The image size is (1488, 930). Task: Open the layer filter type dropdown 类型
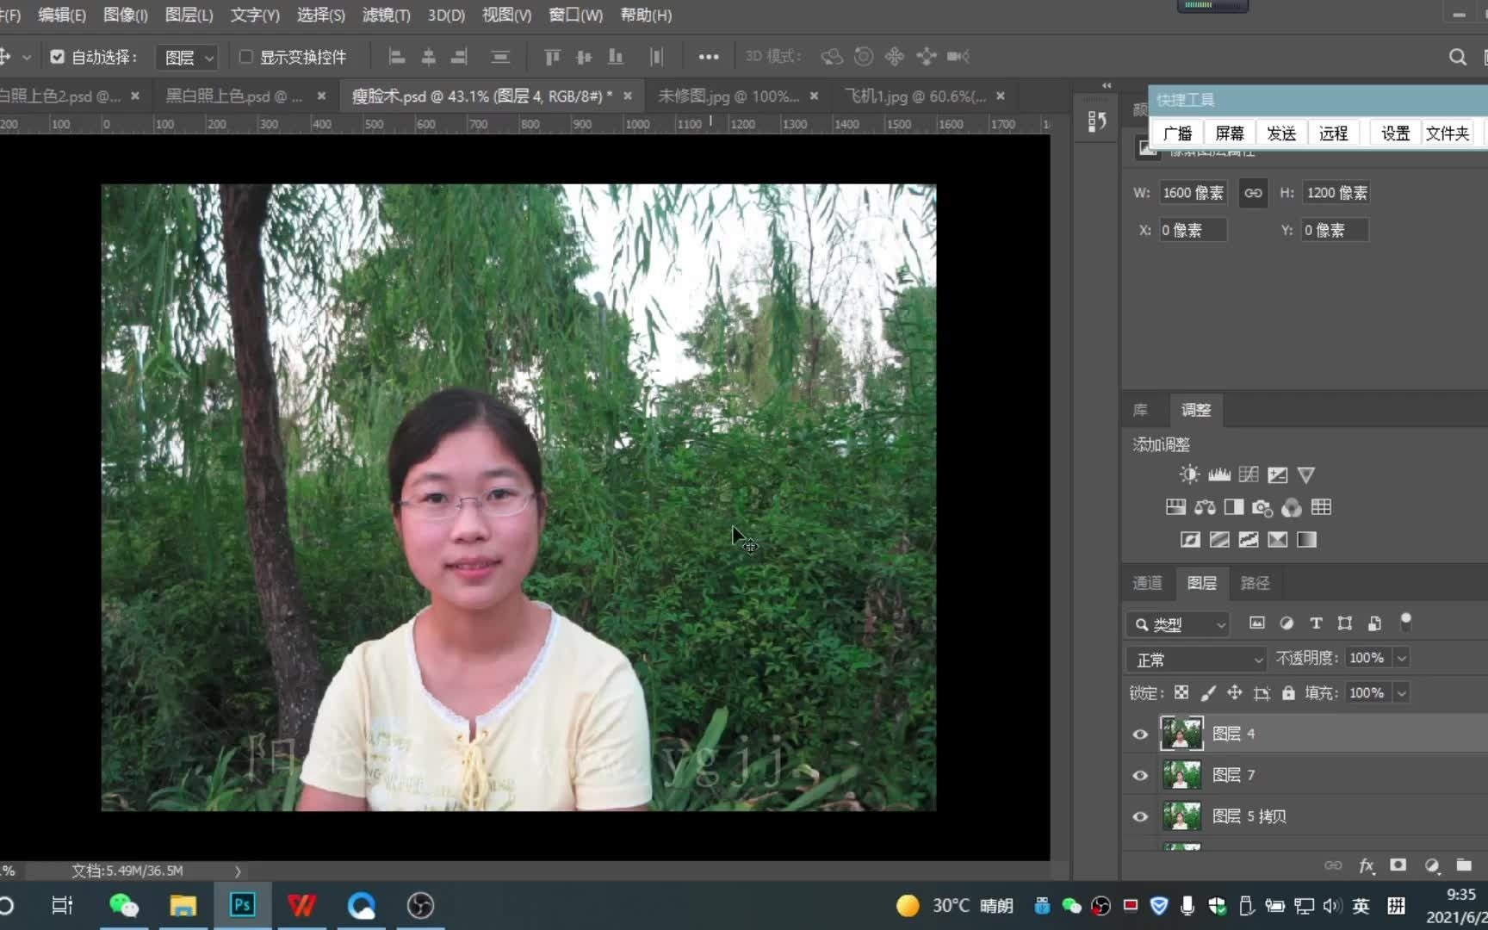(1178, 624)
